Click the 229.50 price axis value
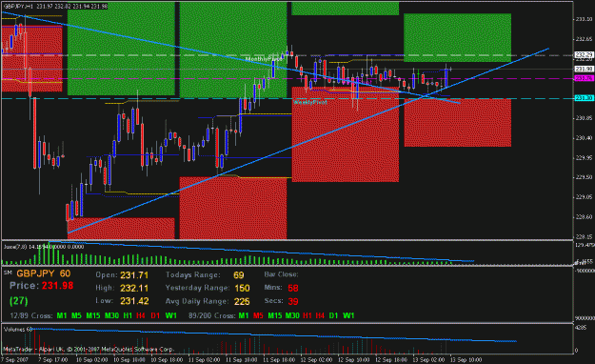This screenshot has width=595, height=364. point(584,177)
